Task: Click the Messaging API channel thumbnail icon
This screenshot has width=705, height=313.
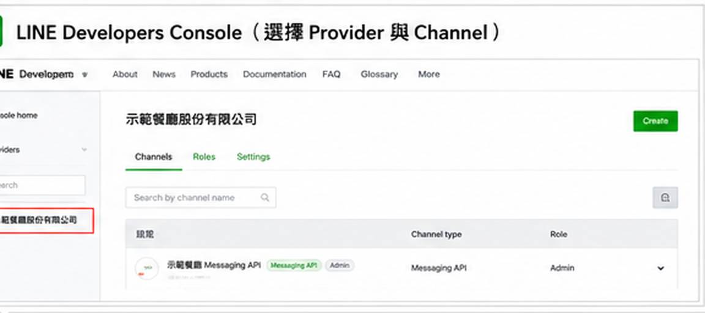Action: tap(147, 268)
